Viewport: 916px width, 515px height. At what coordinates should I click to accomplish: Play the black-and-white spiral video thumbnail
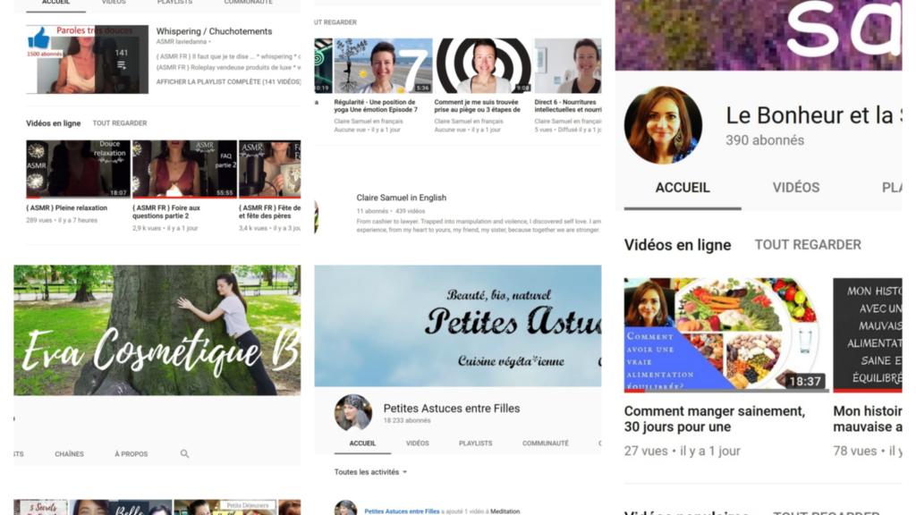pyautogui.click(x=483, y=65)
